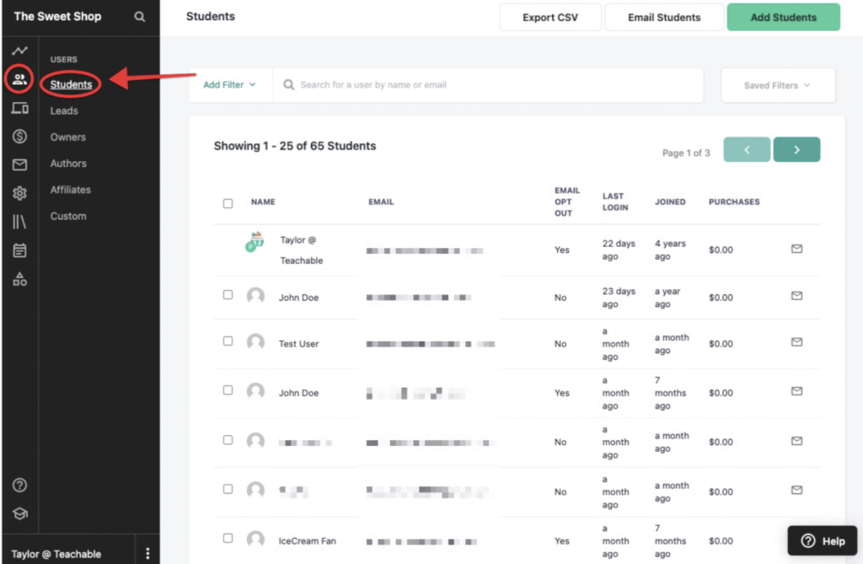Click the Page 1 of 3 label
The height and width of the screenshot is (564, 863).
[686, 153]
